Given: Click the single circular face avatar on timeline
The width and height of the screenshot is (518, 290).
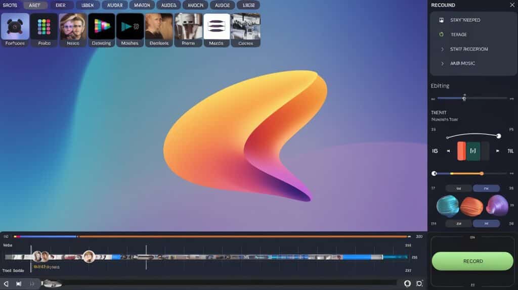Looking at the screenshot, I should coord(89,256).
